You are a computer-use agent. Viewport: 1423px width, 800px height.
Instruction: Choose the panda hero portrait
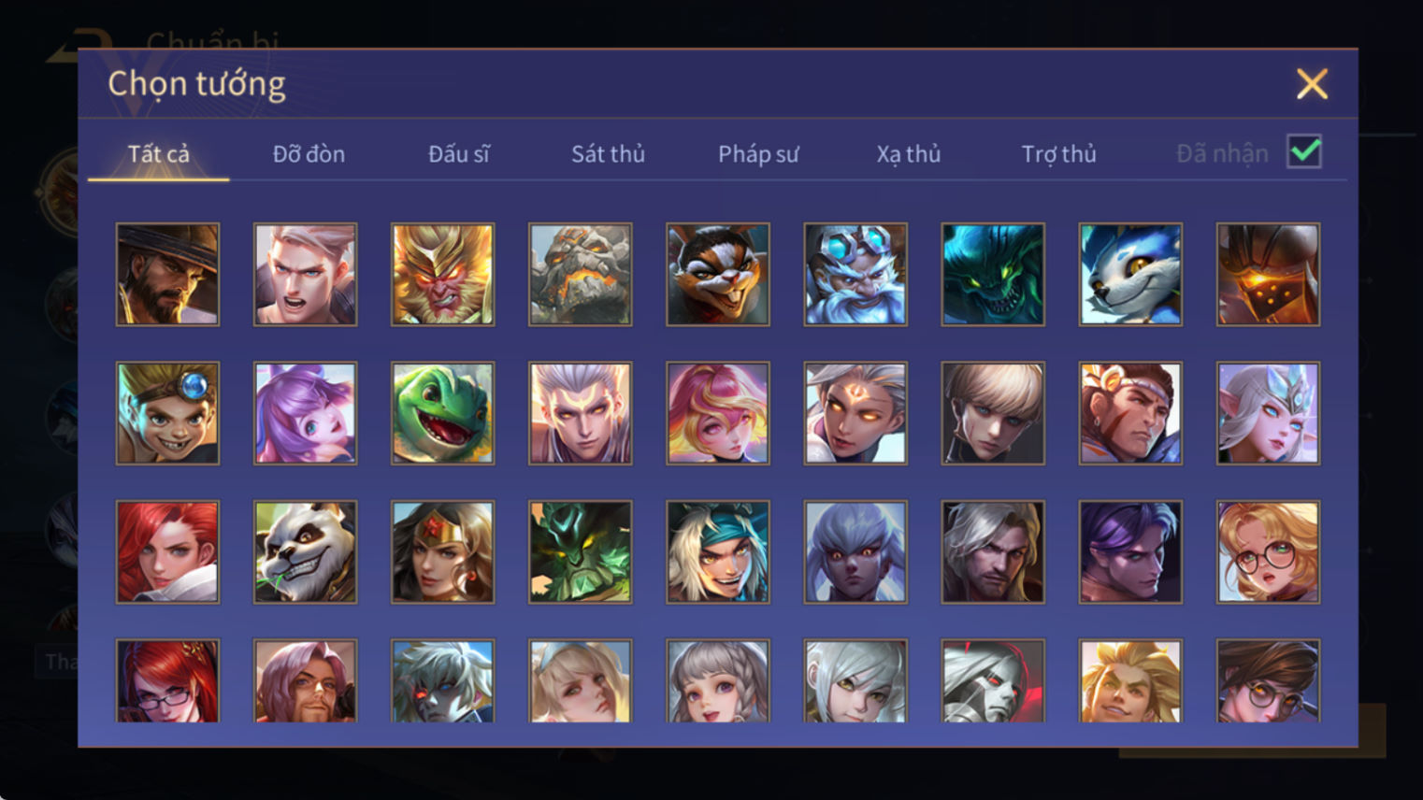tap(305, 551)
